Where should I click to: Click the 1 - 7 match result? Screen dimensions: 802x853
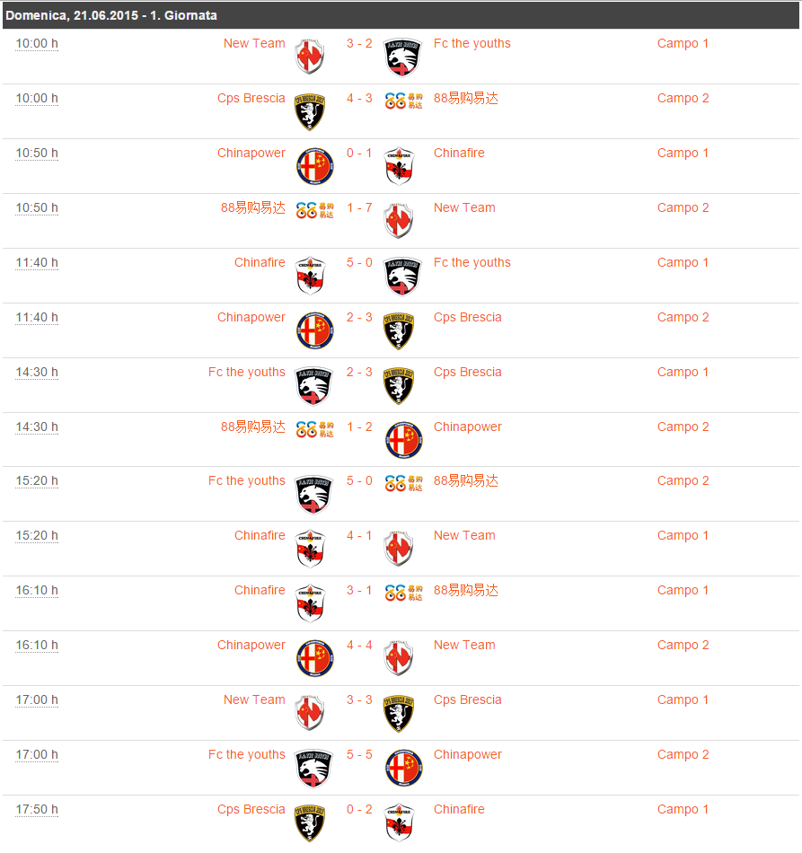point(359,207)
